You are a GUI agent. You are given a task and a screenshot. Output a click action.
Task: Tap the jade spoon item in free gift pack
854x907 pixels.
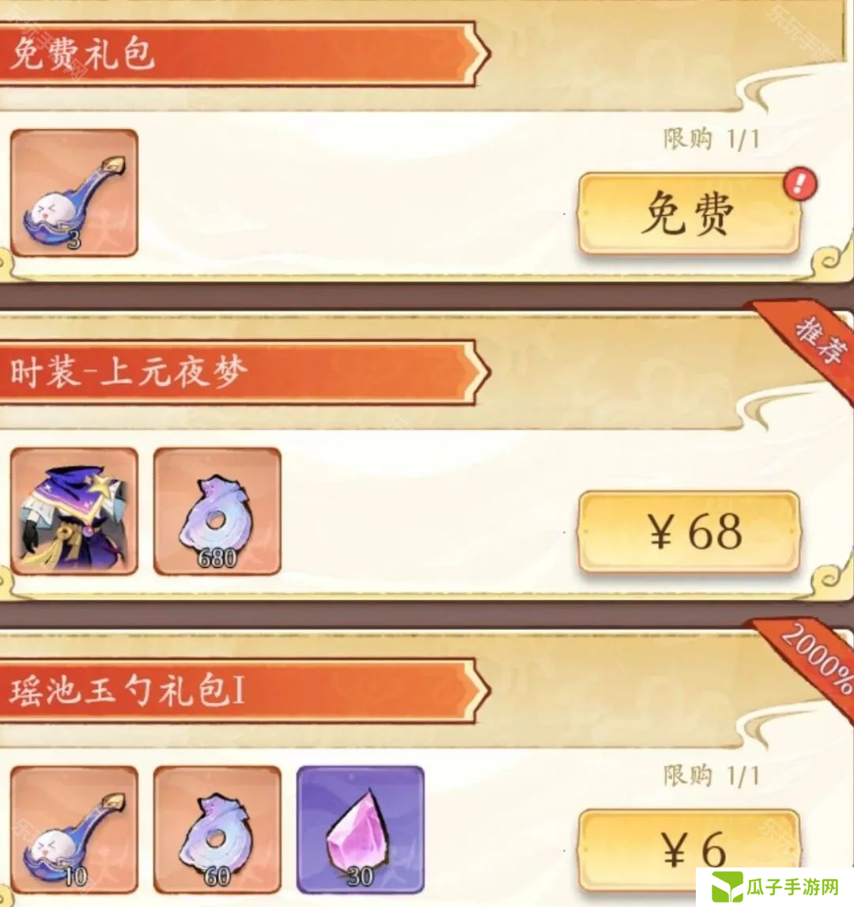(x=74, y=193)
